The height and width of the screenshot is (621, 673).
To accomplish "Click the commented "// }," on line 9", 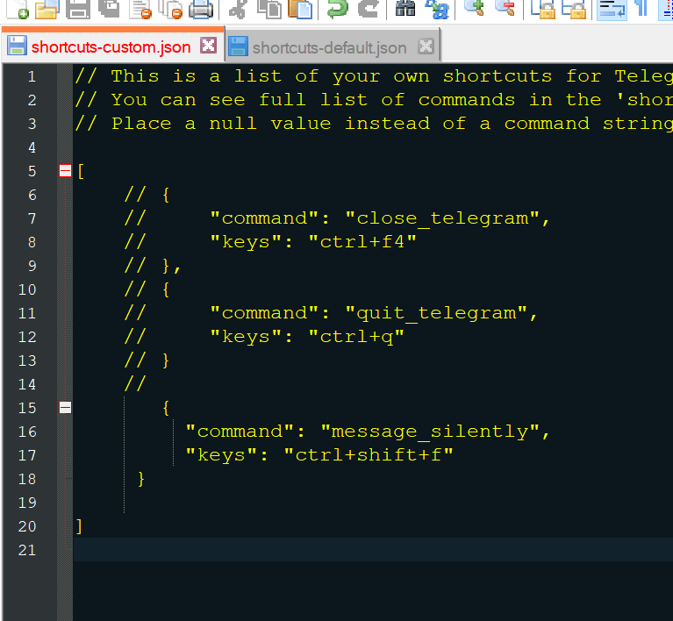I will [153, 266].
